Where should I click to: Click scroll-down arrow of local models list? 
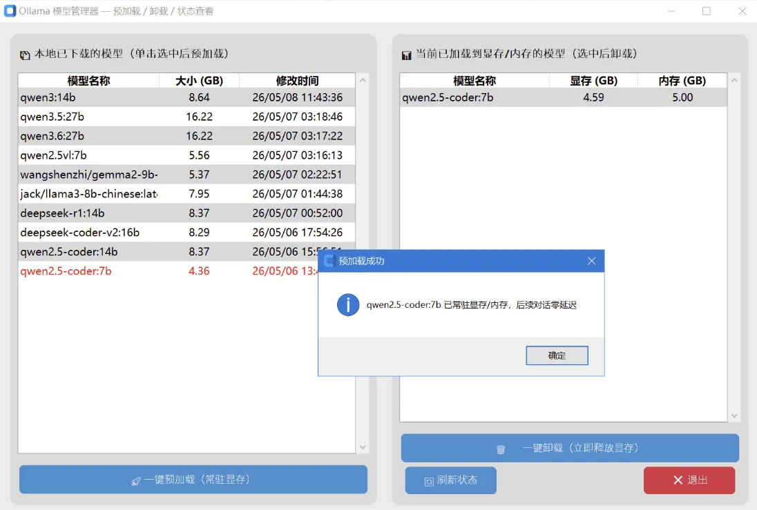click(363, 447)
